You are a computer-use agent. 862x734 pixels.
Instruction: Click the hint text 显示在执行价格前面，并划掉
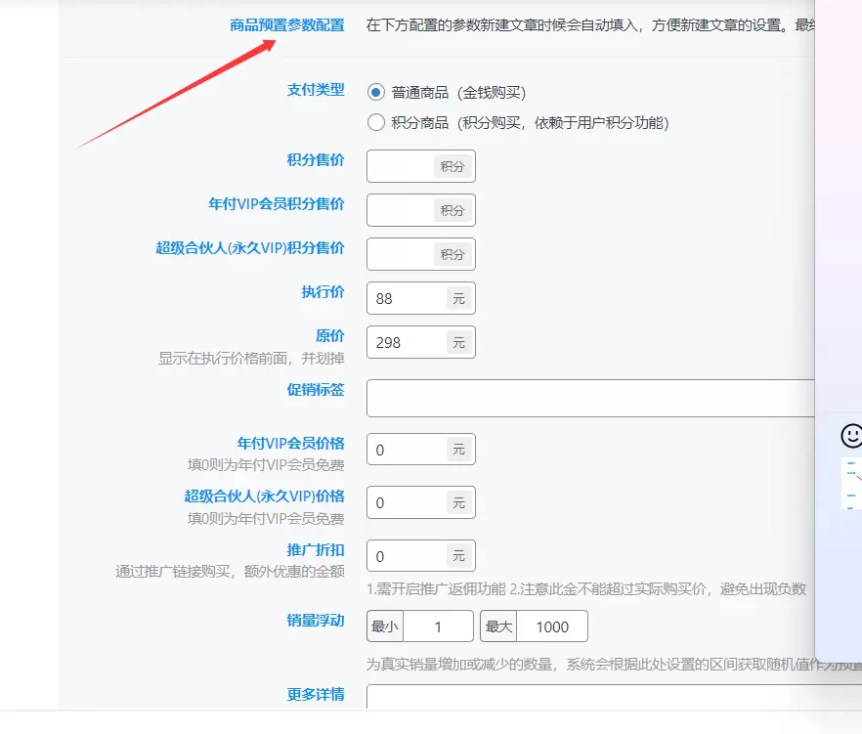point(251,359)
